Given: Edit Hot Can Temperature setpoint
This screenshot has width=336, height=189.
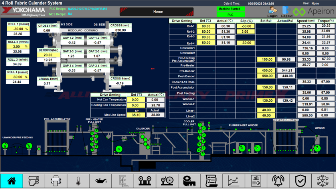Looking at the screenshot, I should click(x=136, y=100).
